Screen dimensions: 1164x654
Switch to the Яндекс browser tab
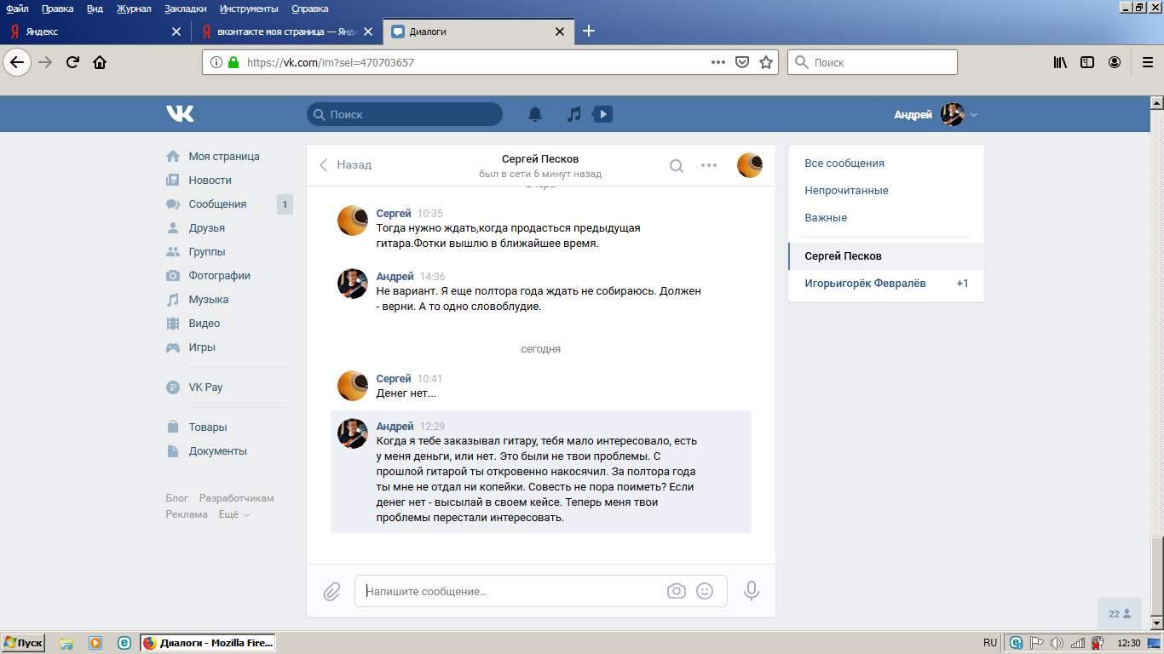94,32
